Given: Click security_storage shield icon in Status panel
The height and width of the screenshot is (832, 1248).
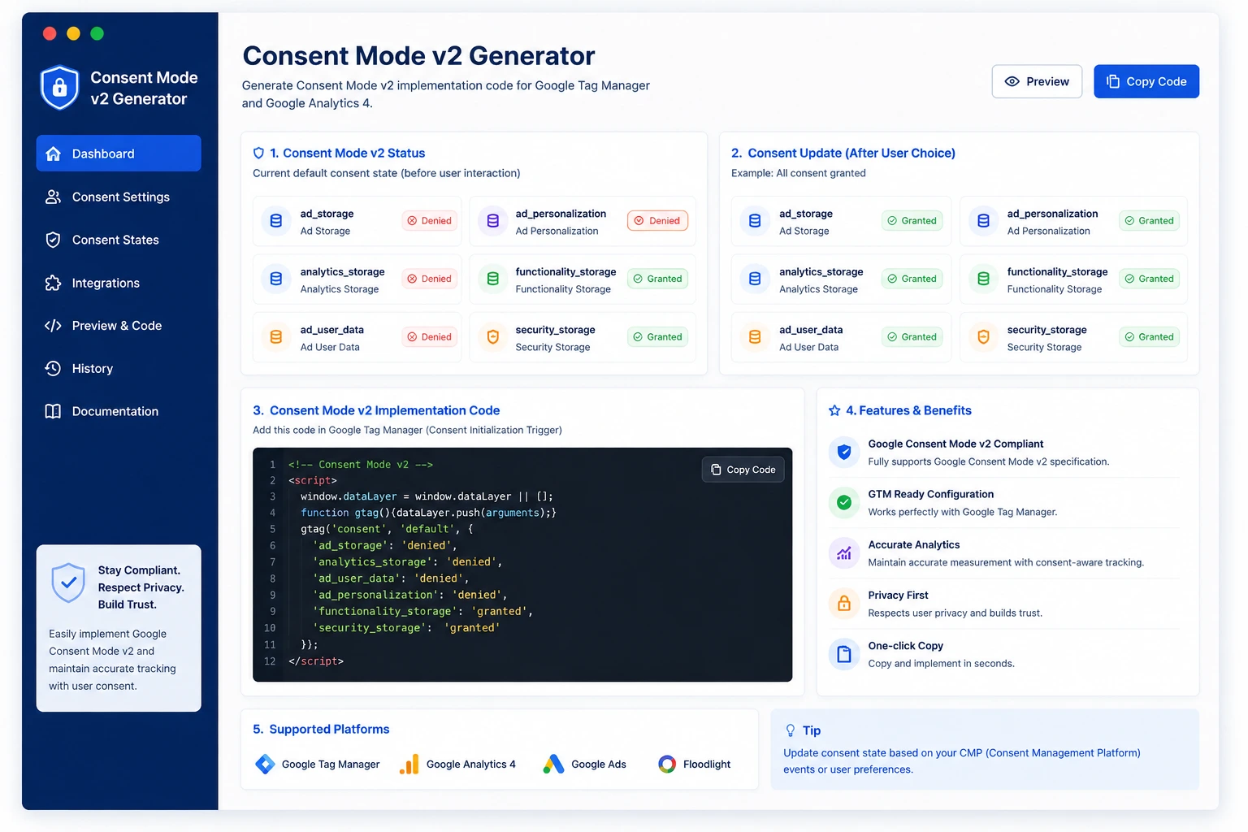Looking at the screenshot, I should point(492,337).
